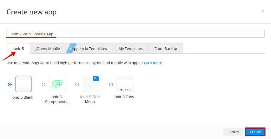Select the Ionic 5 Tabs radio button

111,85
